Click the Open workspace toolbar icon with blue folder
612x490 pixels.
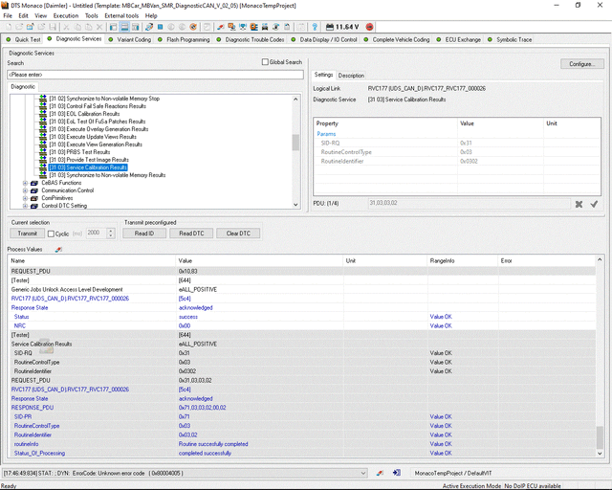tap(31, 27)
